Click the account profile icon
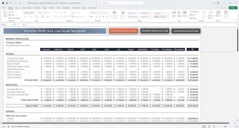The width and height of the screenshot is (239, 128). [x=218, y=3]
